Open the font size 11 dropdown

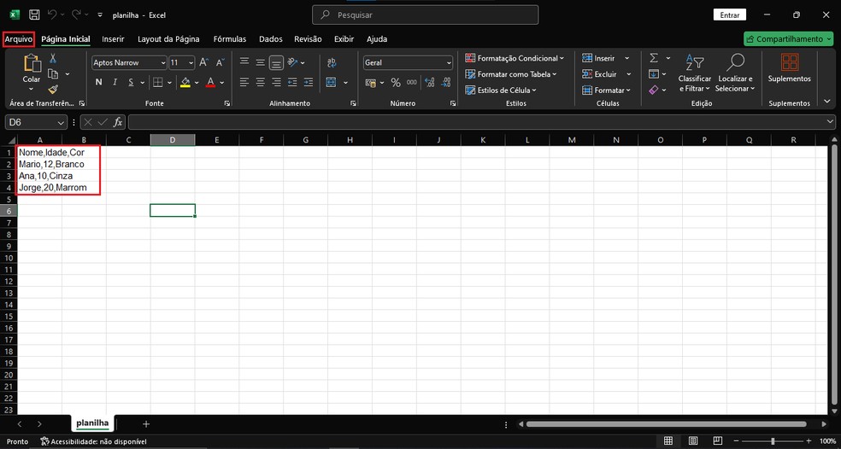click(191, 63)
